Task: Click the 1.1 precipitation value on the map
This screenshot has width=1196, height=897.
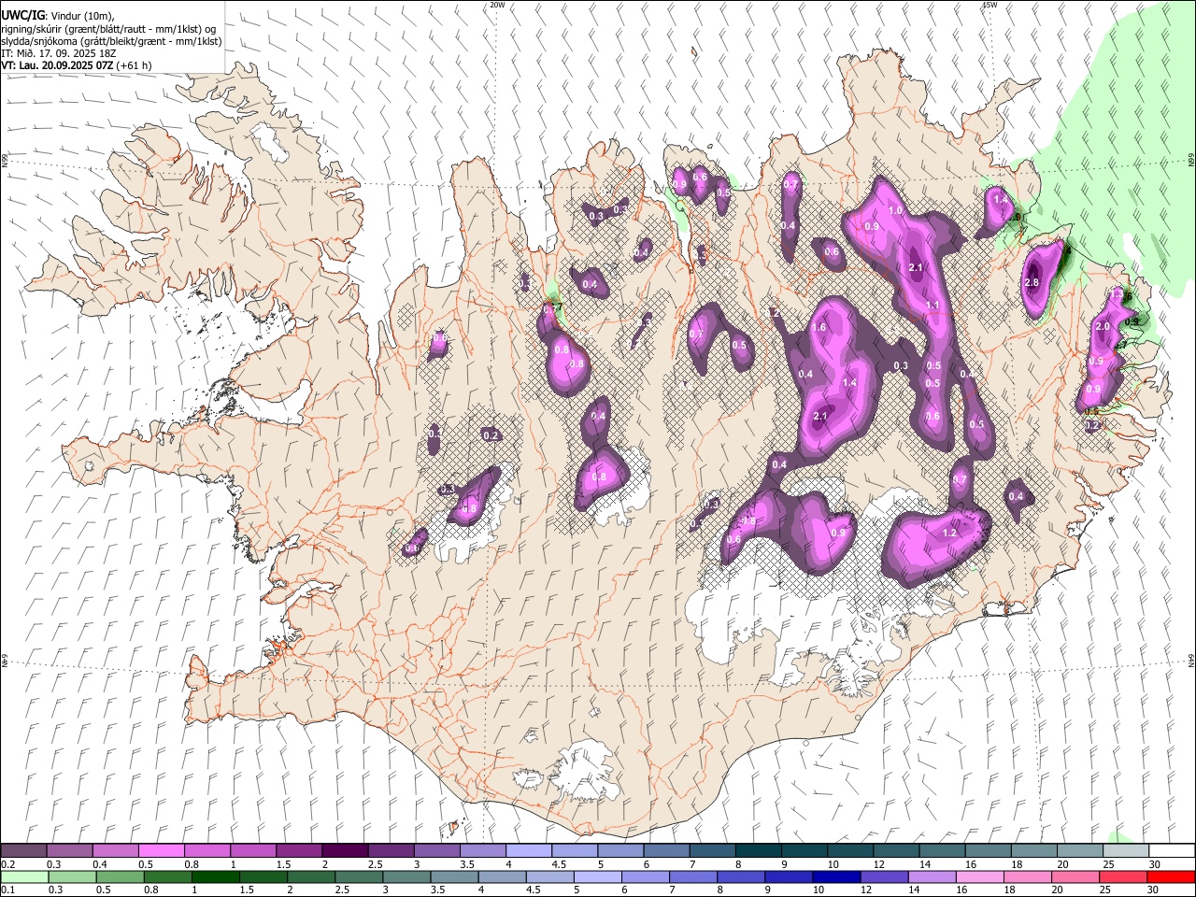Action: [x=933, y=306]
